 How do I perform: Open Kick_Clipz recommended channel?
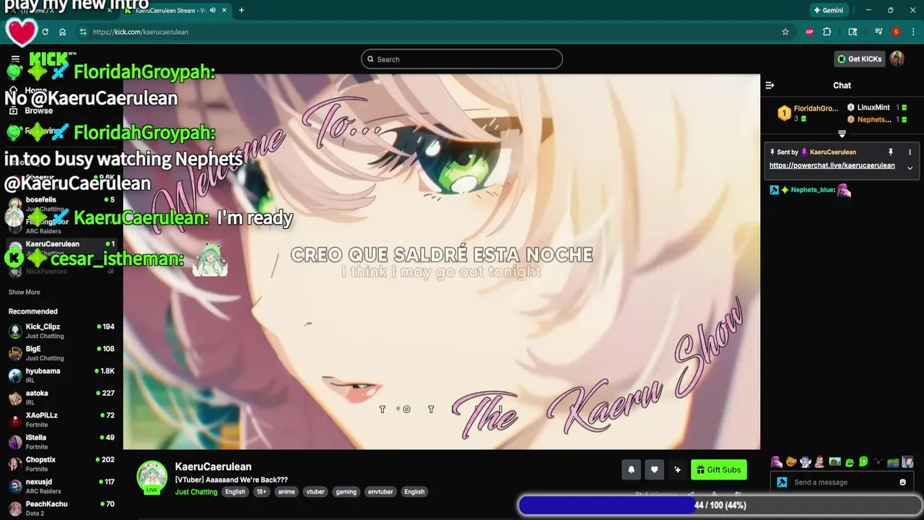(61, 331)
